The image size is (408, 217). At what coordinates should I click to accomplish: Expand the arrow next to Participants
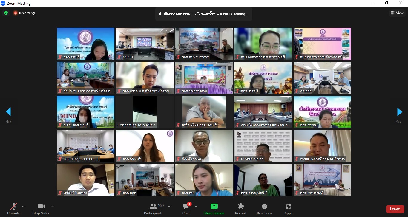click(x=169, y=206)
